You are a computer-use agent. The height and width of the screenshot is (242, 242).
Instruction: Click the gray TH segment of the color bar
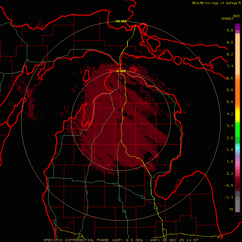(x=237, y=205)
